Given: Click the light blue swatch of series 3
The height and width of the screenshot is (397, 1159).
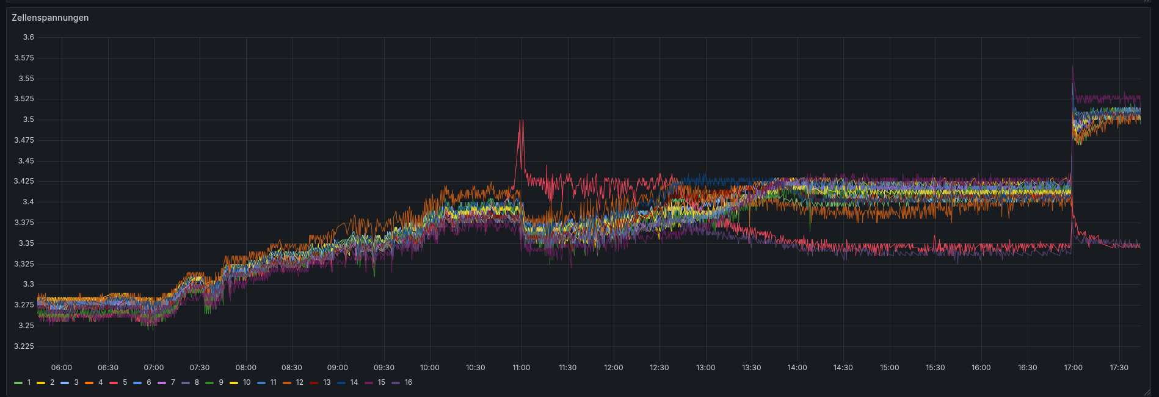Looking at the screenshot, I should [65, 383].
